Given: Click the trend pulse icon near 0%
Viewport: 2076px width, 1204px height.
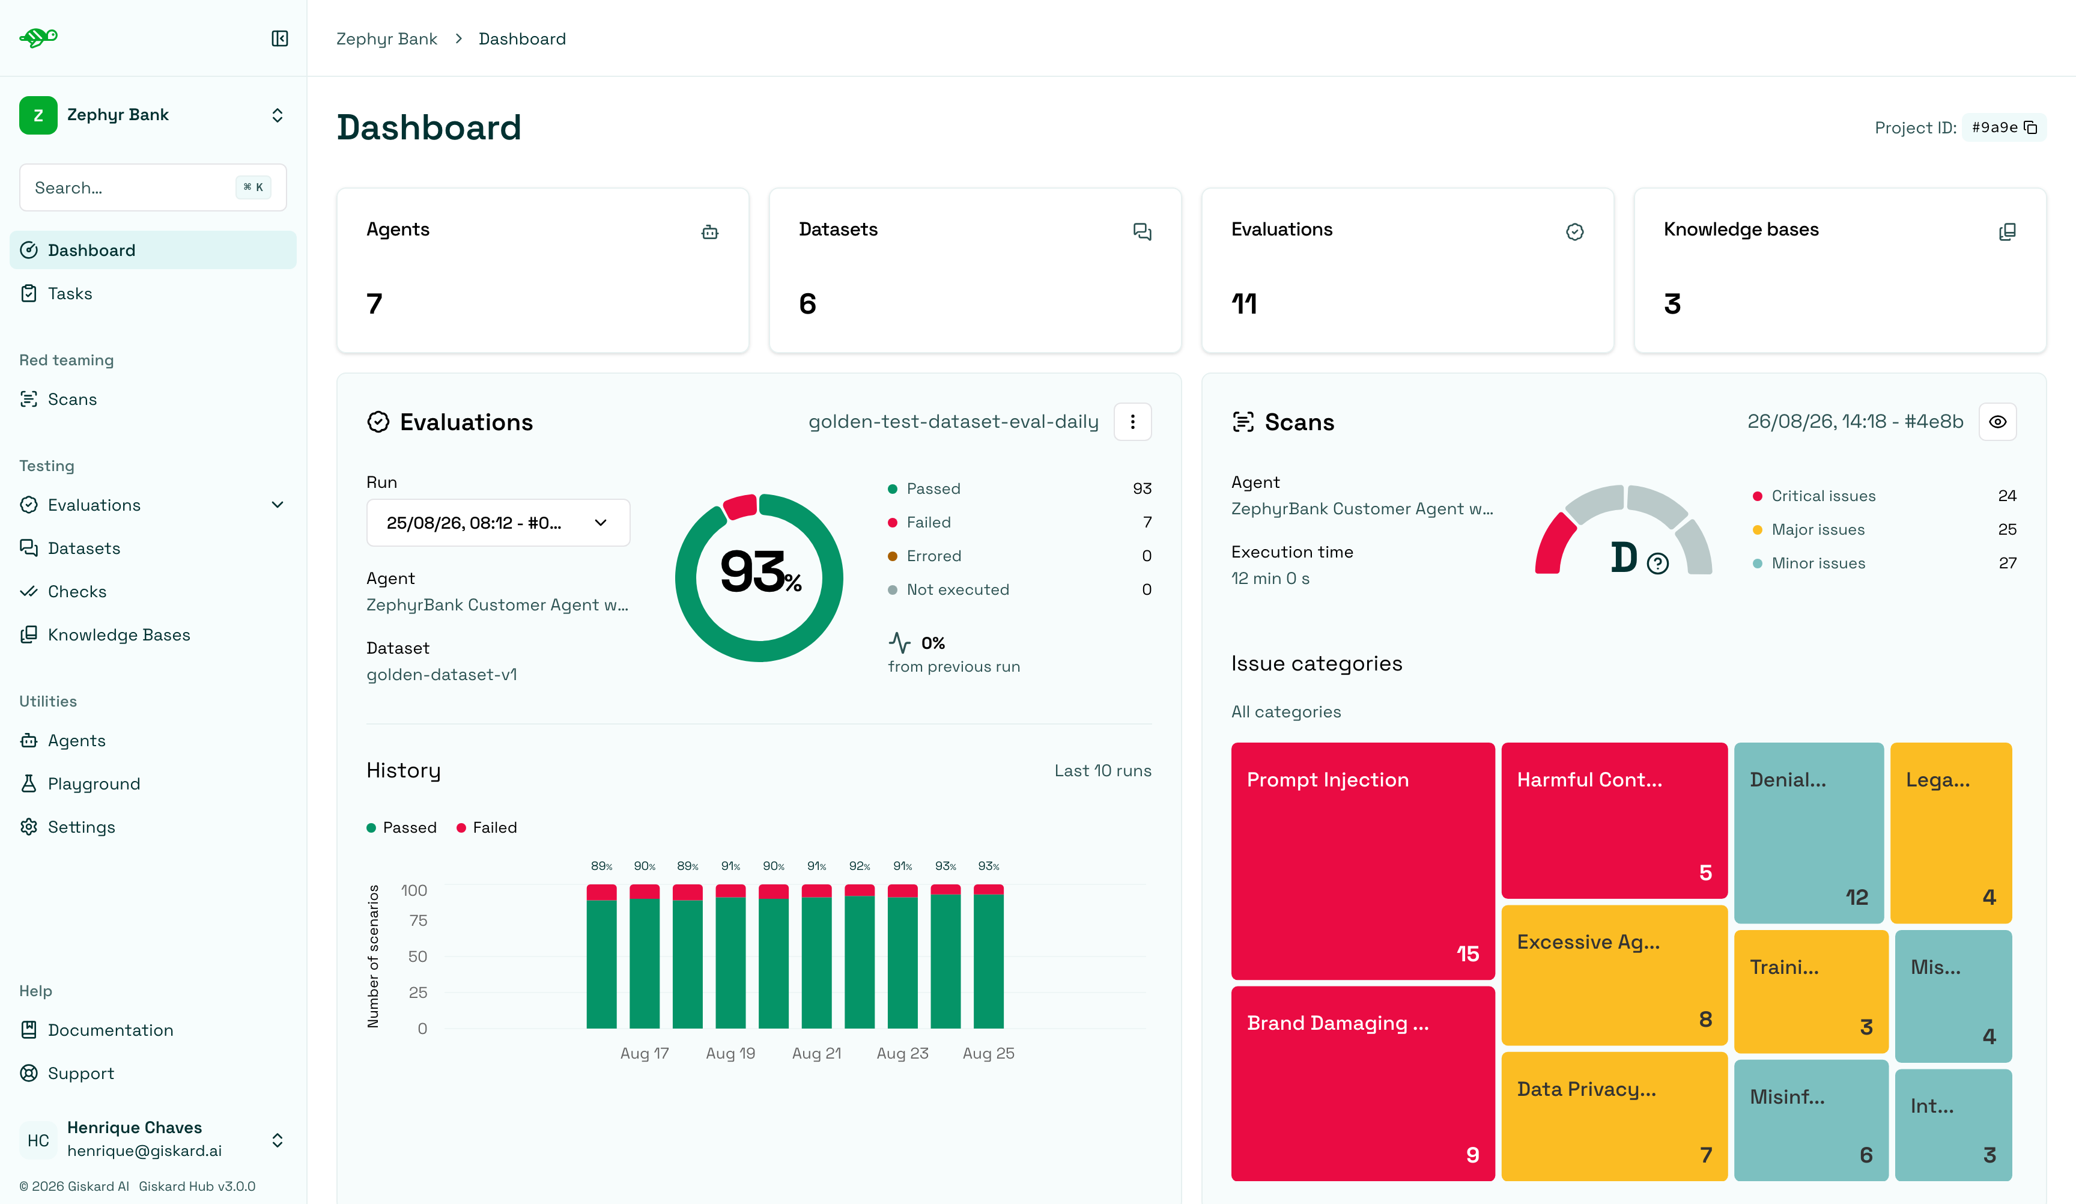Looking at the screenshot, I should (900, 643).
